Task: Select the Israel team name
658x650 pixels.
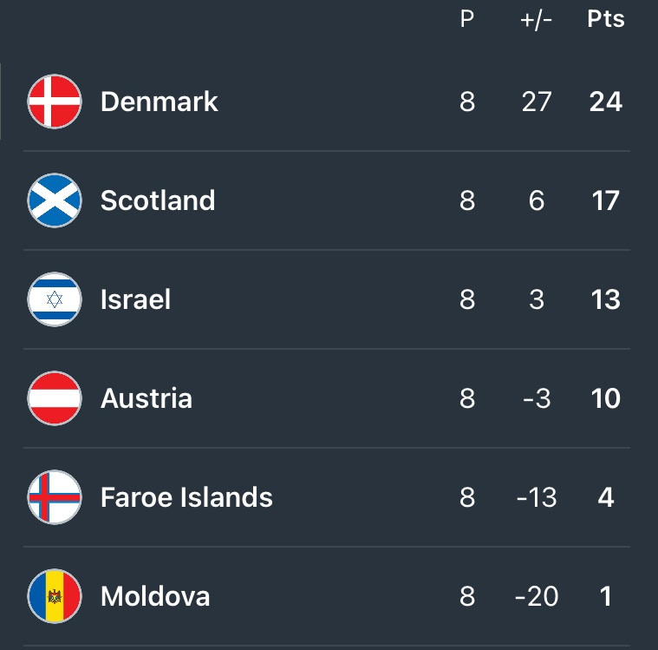Action: [135, 299]
